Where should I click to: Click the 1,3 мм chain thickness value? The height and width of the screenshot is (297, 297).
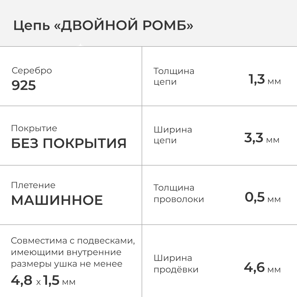(265, 80)
